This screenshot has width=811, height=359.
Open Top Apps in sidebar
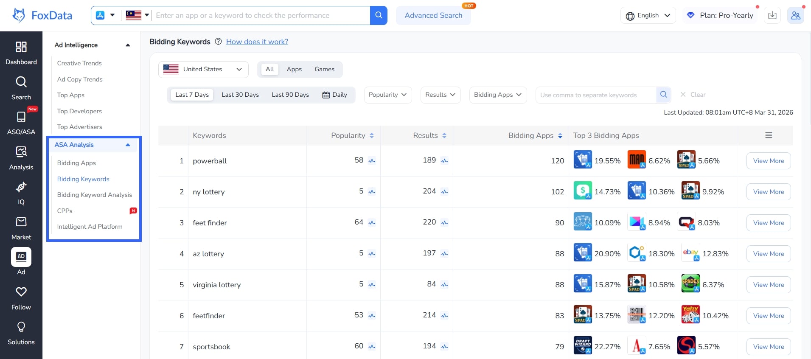tap(71, 95)
